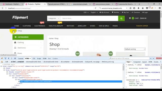Collapse the div class breadcrumb node
162x91 pixels.
point(7,74)
